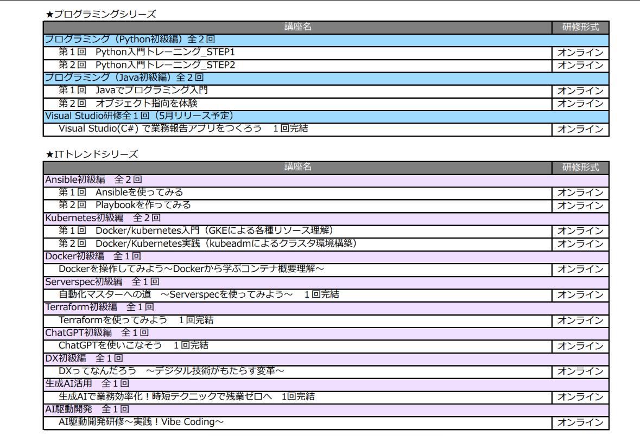Click the AI駆動開発研修 Vibe Coding course cell

tap(141, 422)
